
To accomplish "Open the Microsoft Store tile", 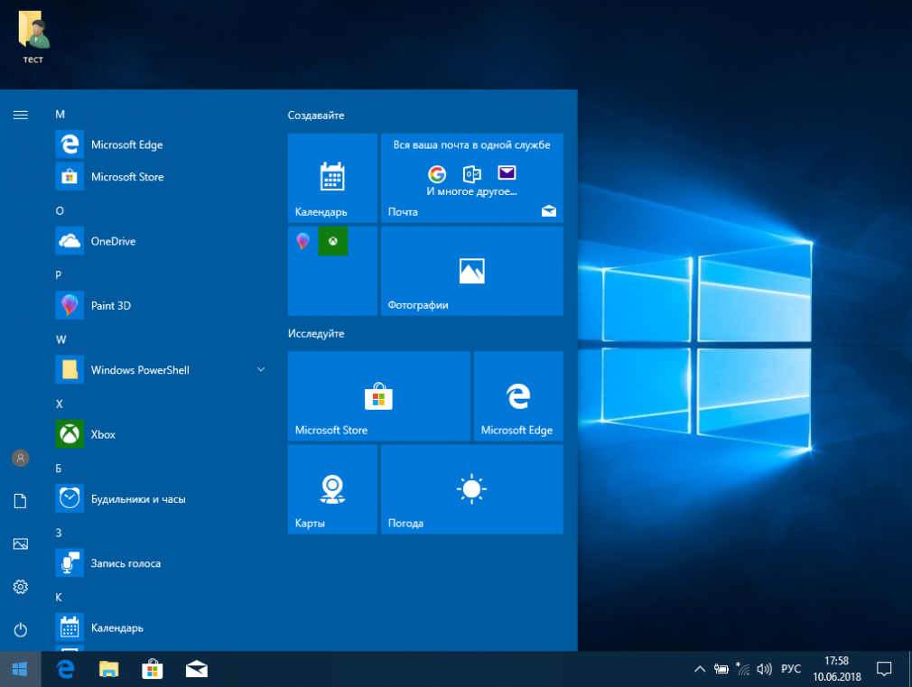I will tap(378, 396).
